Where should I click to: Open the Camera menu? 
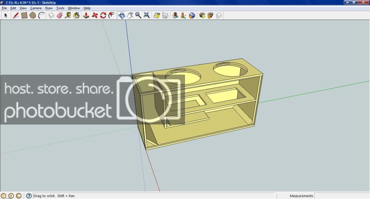36,8
